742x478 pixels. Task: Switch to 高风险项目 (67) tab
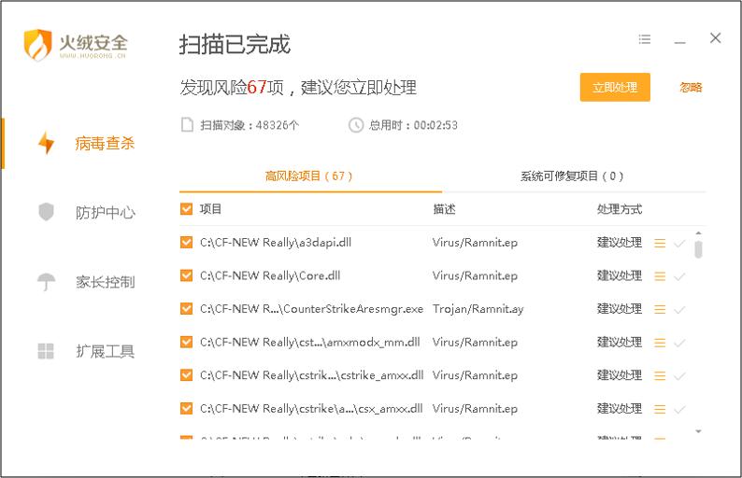coord(308,176)
